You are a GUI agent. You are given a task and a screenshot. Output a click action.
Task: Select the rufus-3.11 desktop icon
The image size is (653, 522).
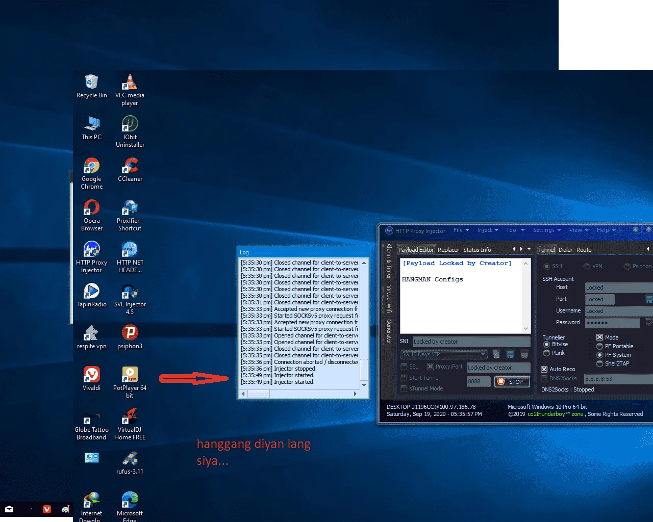130,463
